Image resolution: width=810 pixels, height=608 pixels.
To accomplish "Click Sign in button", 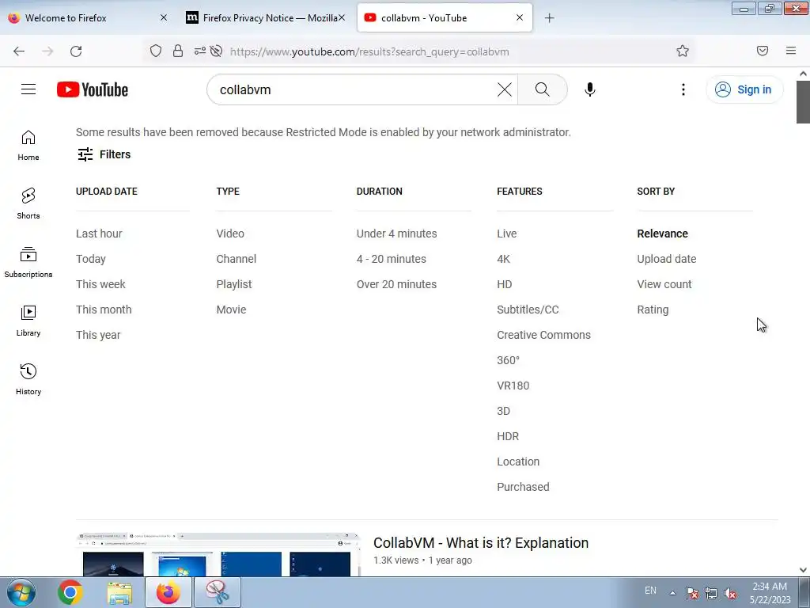I will [744, 89].
